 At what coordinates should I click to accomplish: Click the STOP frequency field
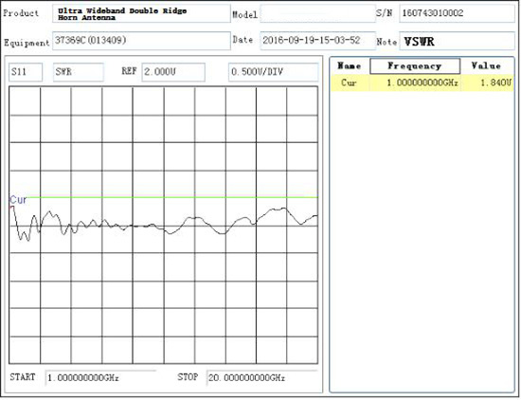(x=261, y=378)
